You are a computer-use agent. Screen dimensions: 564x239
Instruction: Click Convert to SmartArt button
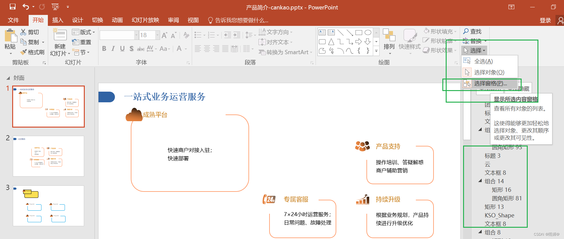285,52
